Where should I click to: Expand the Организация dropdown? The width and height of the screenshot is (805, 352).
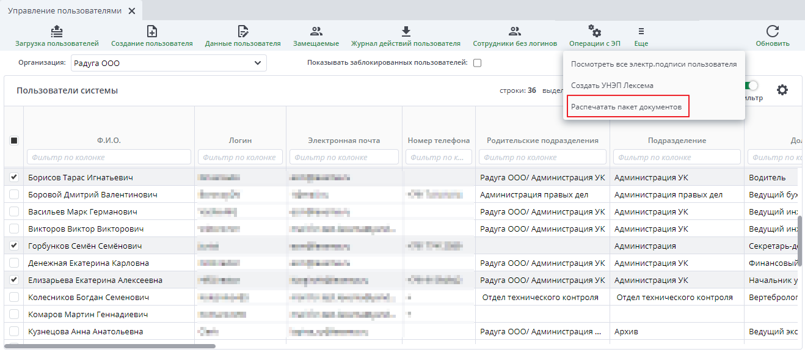[x=258, y=62]
